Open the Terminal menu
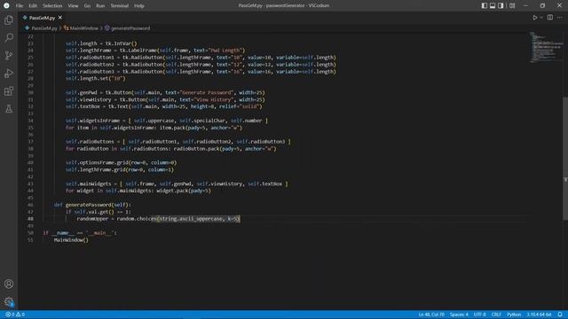Viewport: 568px width, 319px height. 120,6
